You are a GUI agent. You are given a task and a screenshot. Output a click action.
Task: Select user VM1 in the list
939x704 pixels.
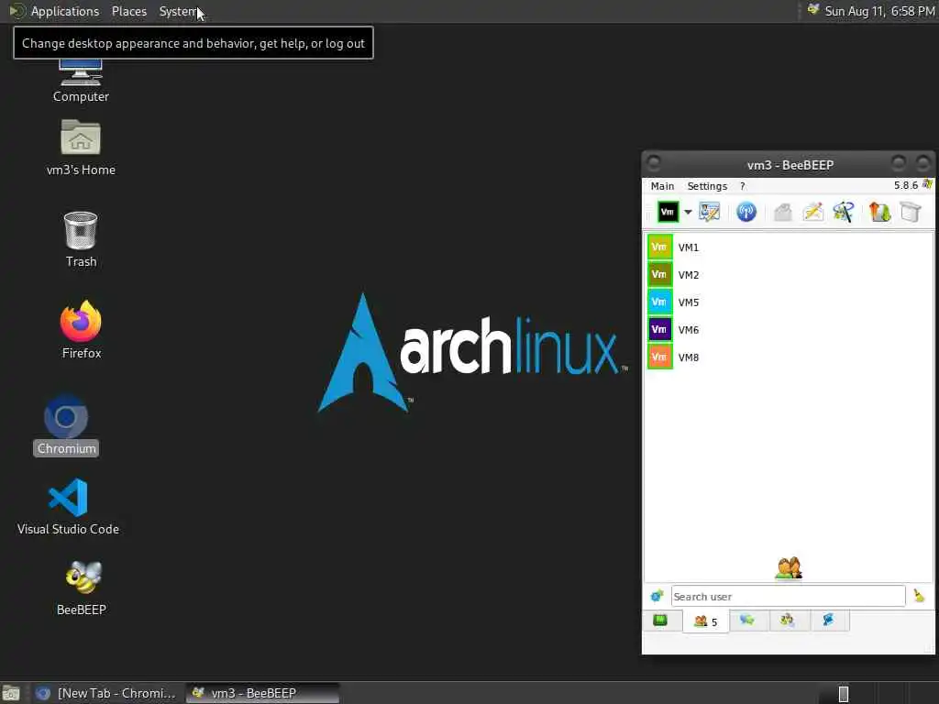tap(789, 247)
